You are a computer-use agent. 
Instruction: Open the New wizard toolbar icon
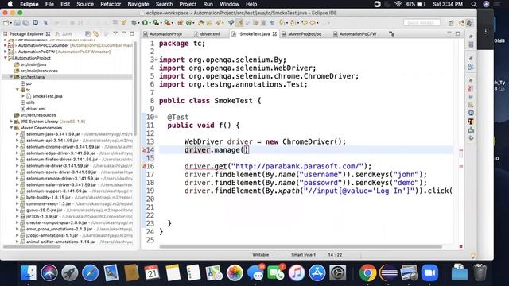[6, 23]
